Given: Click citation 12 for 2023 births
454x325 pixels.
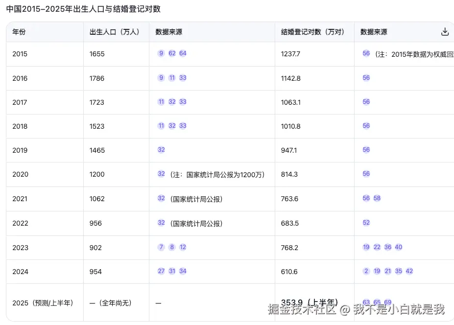Looking at the screenshot, I should (x=183, y=247).
